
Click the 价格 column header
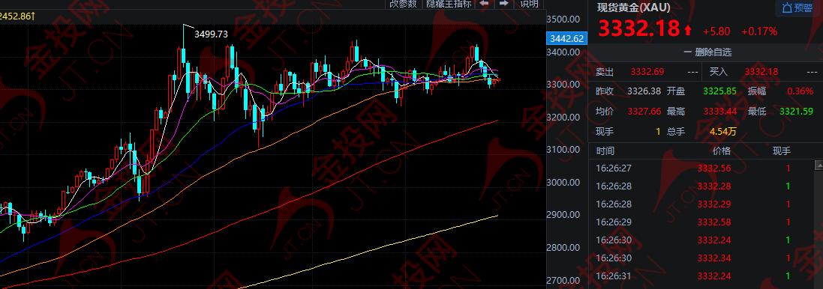click(721, 151)
